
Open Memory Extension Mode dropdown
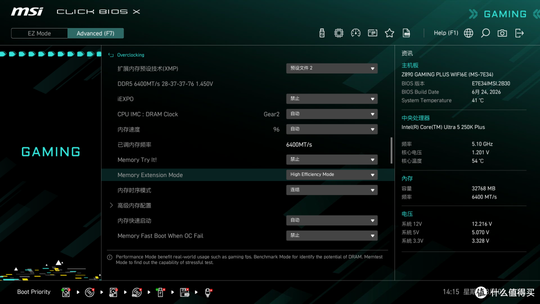pyautogui.click(x=331, y=174)
